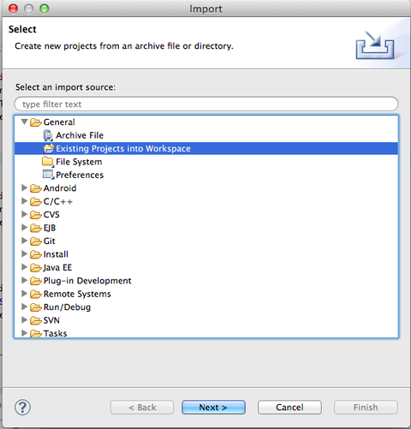Click the Cancel button

pyautogui.click(x=289, y=407)
